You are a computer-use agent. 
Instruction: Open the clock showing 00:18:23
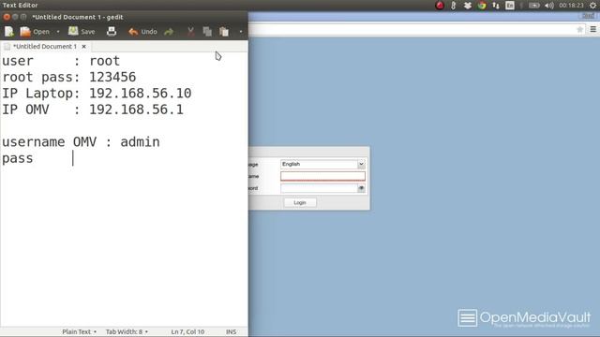(x=571, y=6)
